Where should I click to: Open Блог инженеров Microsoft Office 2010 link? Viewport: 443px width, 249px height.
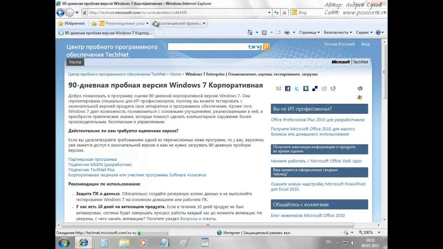pyautogui.click(x=308, y=215)
